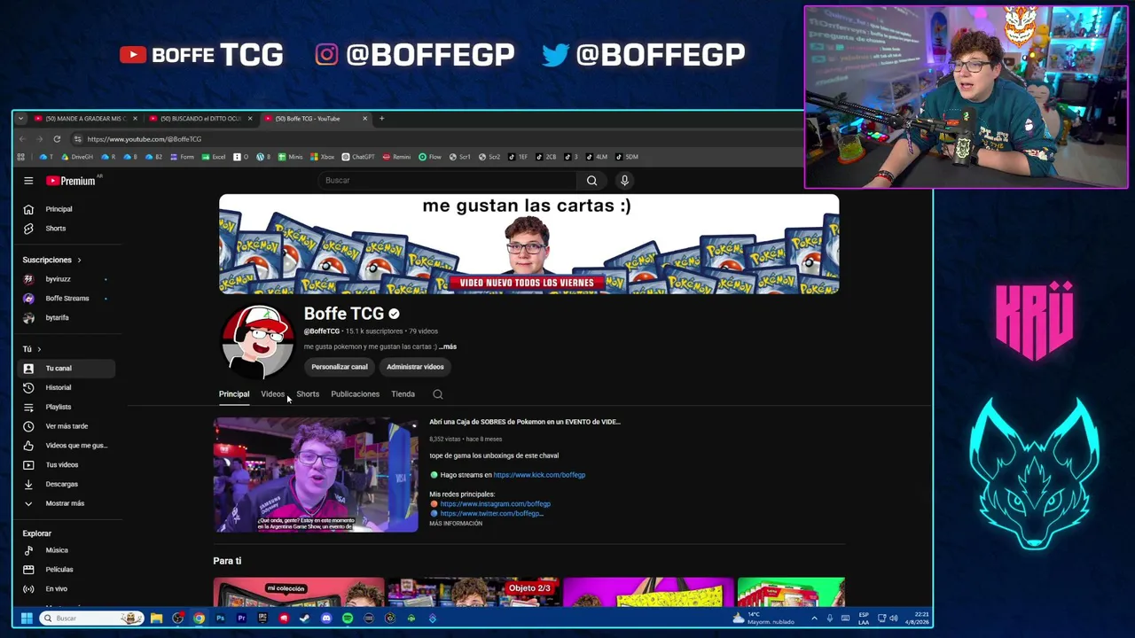Click the Administrar videos button
1135x638 pixels.
click(415, 367)
